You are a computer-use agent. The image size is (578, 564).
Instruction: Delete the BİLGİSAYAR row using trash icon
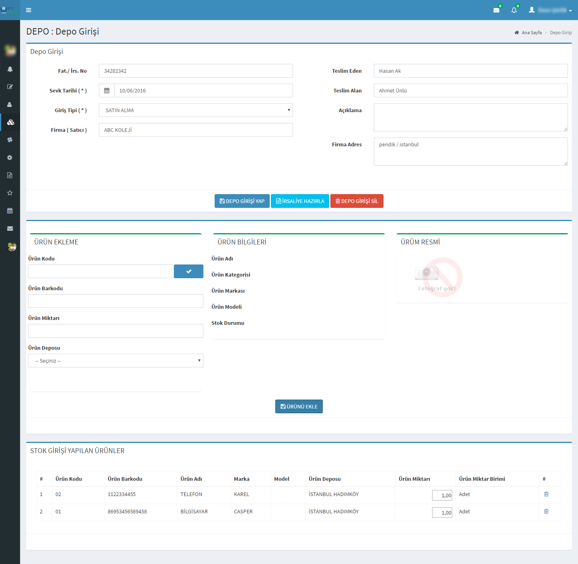(x=546, y=511)
